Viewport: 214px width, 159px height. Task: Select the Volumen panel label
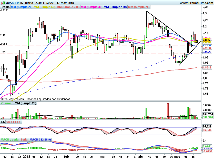point(7,103)
